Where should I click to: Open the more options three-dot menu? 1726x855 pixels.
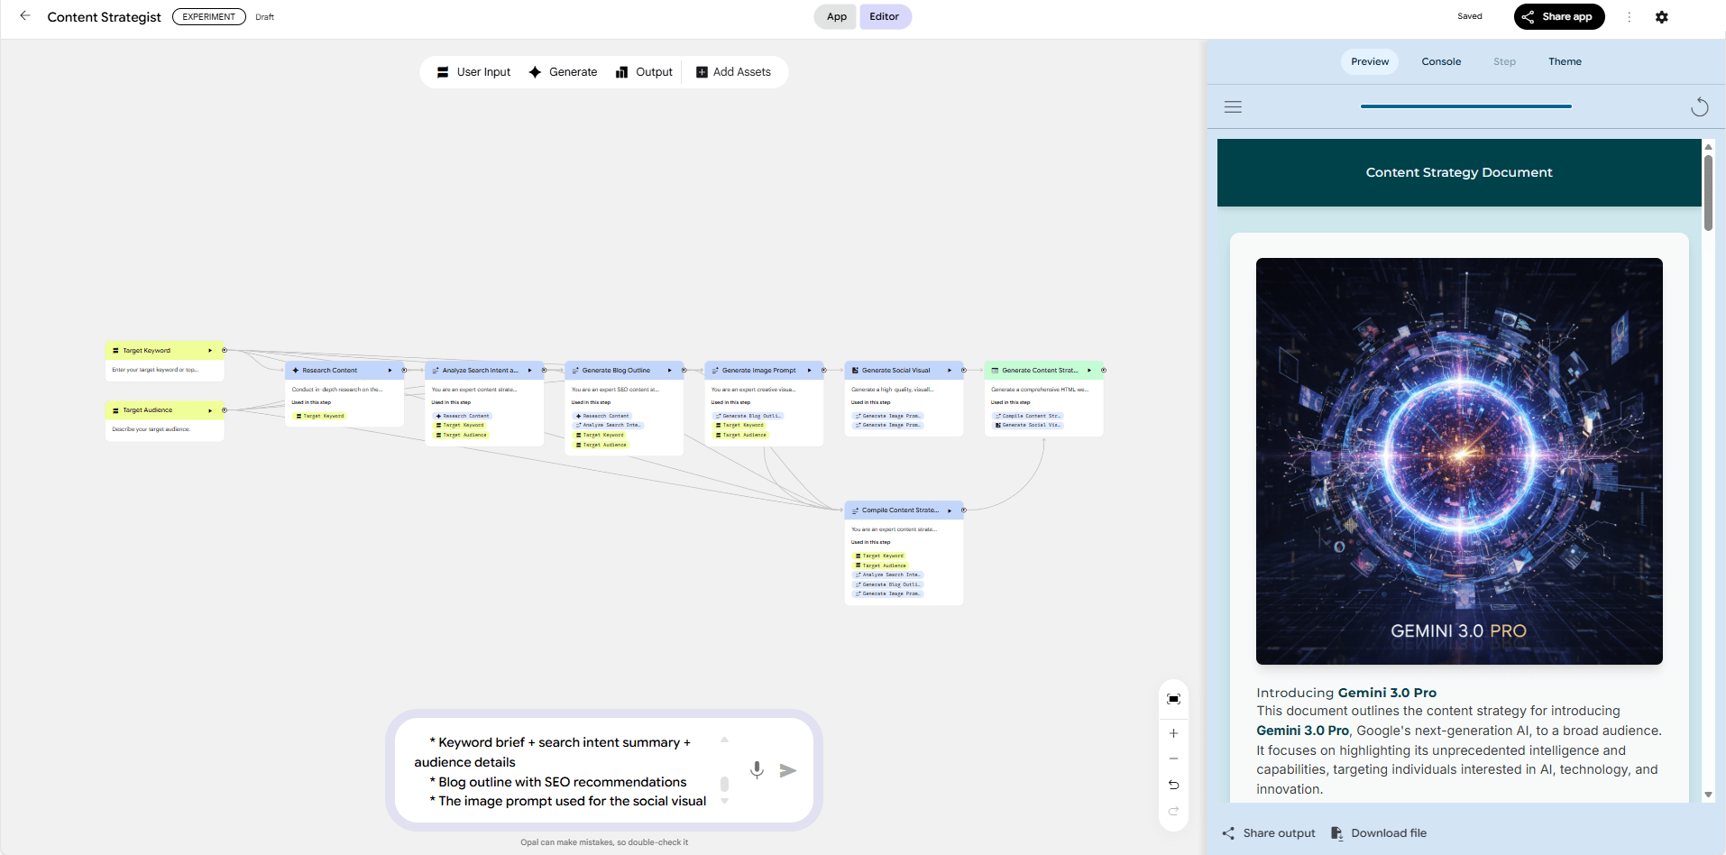1629,17
